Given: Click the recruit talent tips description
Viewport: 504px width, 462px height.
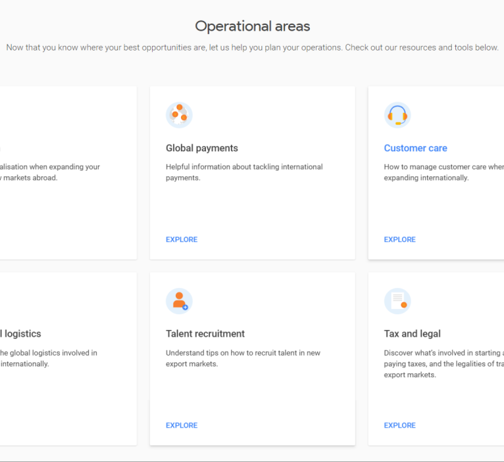Looking at the screenshot, I should tap(243, 358).
